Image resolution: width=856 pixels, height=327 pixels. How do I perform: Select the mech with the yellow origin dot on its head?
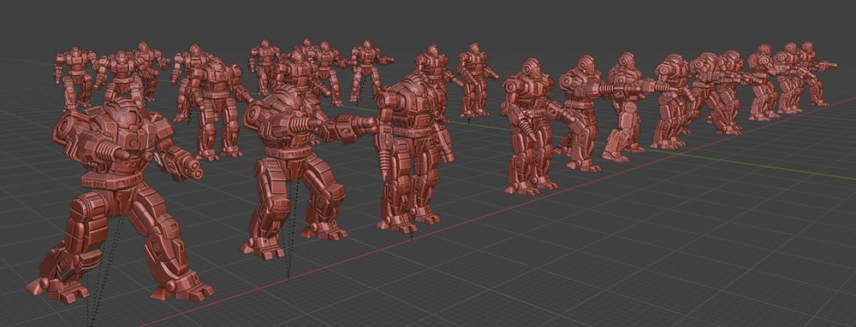tap(581, 114)
